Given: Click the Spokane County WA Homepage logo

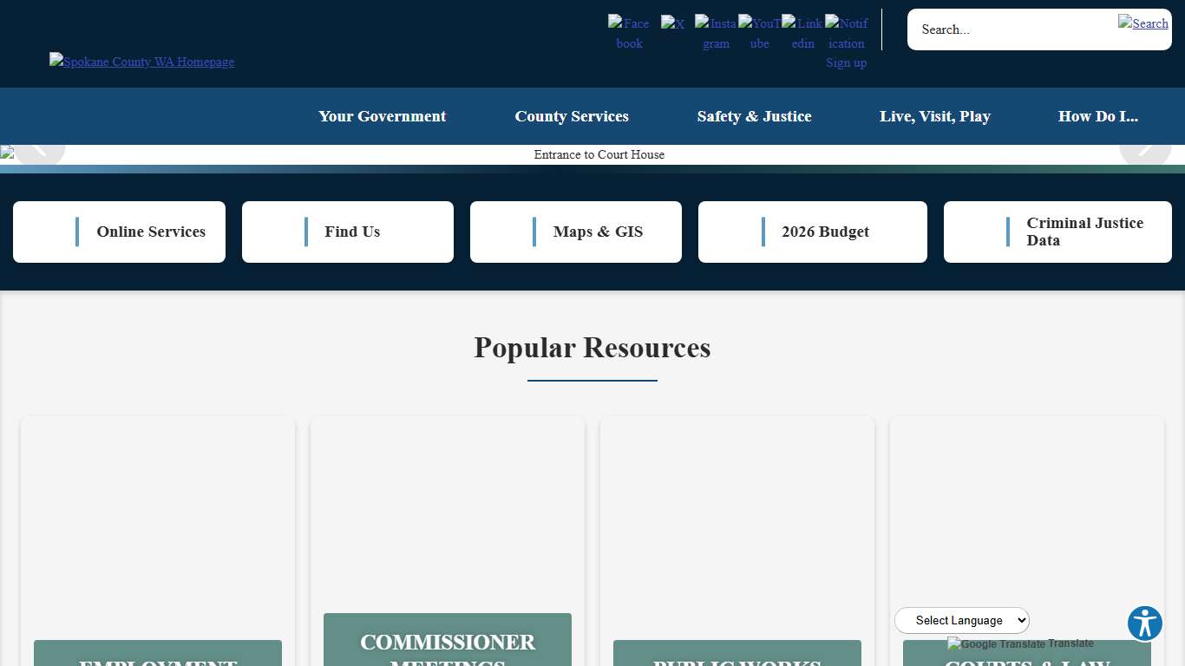Looking at the screenshot, I should click(141, 62).
